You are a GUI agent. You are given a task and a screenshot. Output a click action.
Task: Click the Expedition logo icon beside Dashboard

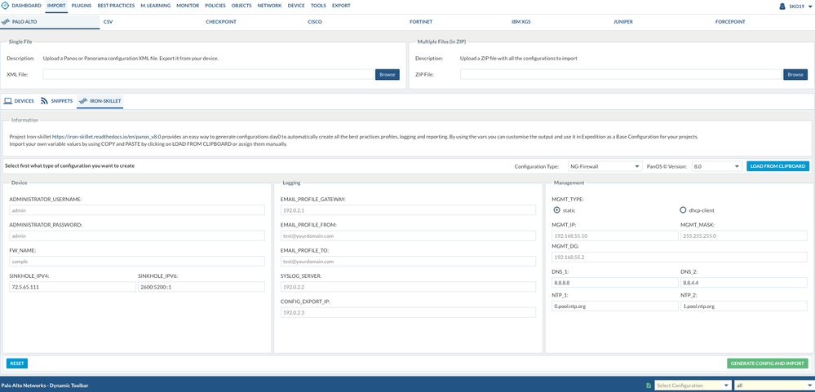(5, 6)
